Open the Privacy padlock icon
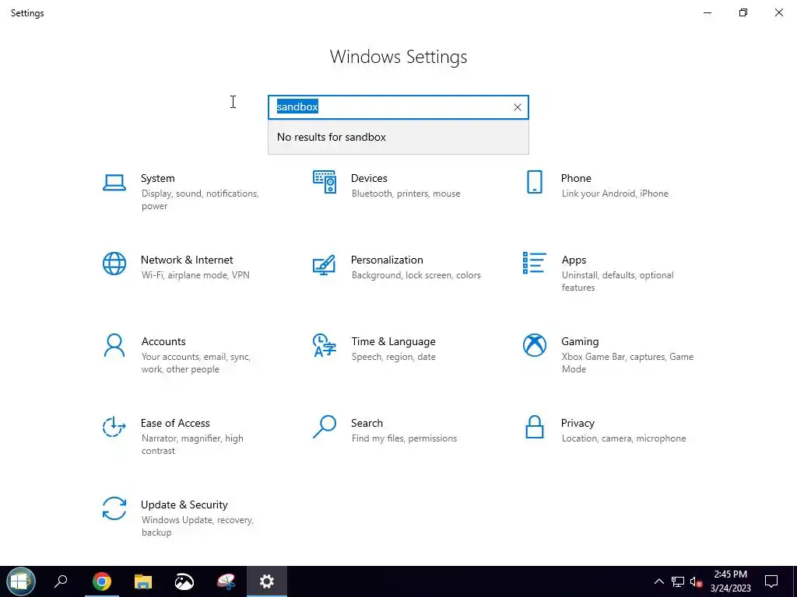This screenshot has height=597, width=797. [534, 427]
